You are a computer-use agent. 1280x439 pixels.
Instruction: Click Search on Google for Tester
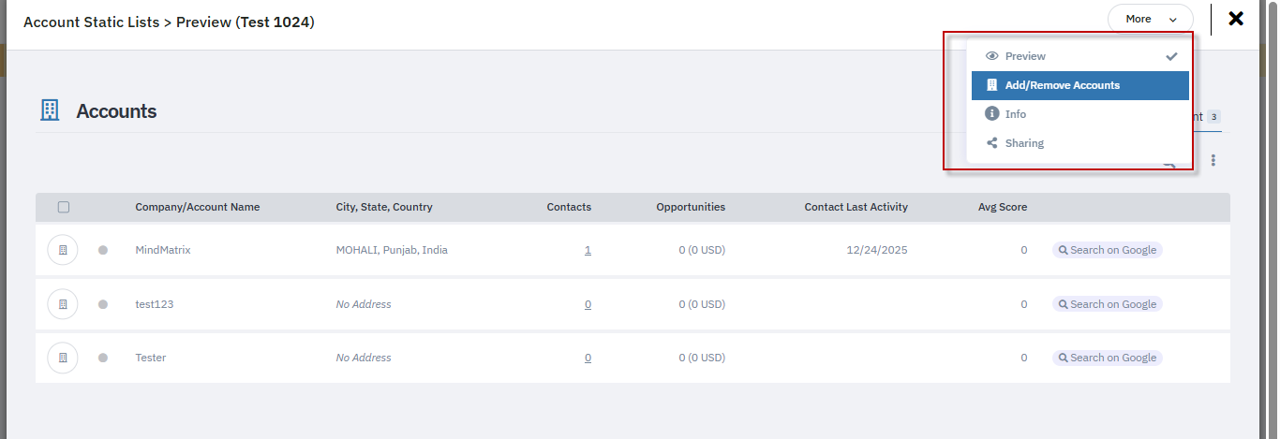[1107, 358]
